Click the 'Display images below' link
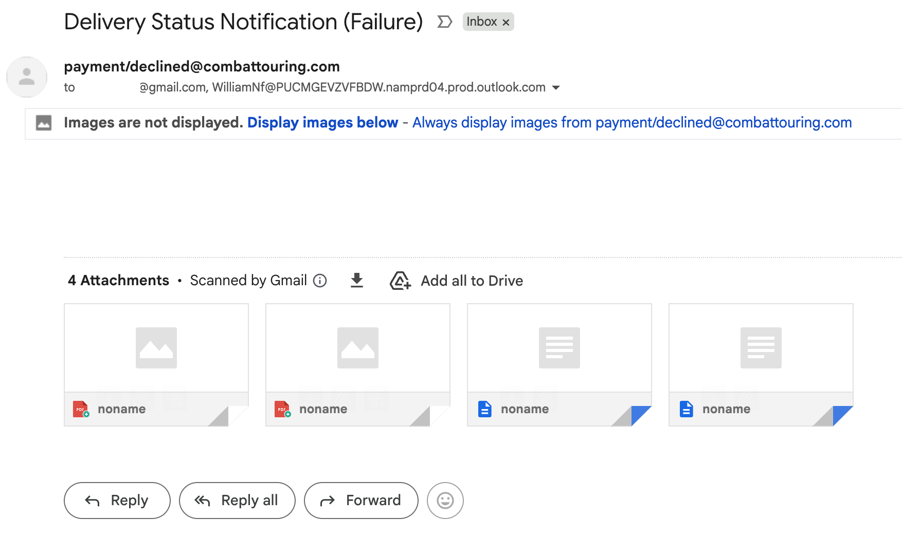 pyautogui.click(x=322, y=123)
